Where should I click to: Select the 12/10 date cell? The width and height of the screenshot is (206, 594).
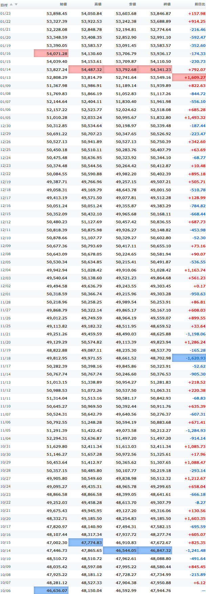tap(5, 238)
